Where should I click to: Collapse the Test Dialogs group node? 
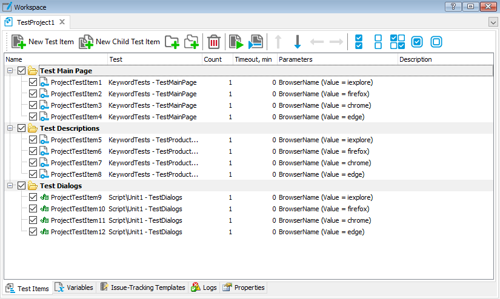pos(10,186)
